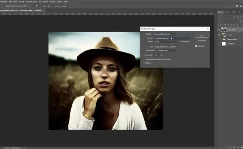Click the user account icon in options bar
The image size is (243, 149).
pos(237,6)
